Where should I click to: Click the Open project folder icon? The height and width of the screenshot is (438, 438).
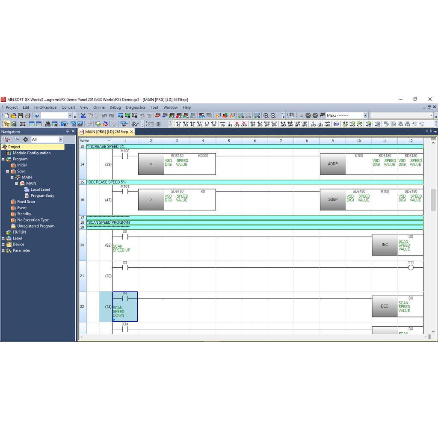13,115
